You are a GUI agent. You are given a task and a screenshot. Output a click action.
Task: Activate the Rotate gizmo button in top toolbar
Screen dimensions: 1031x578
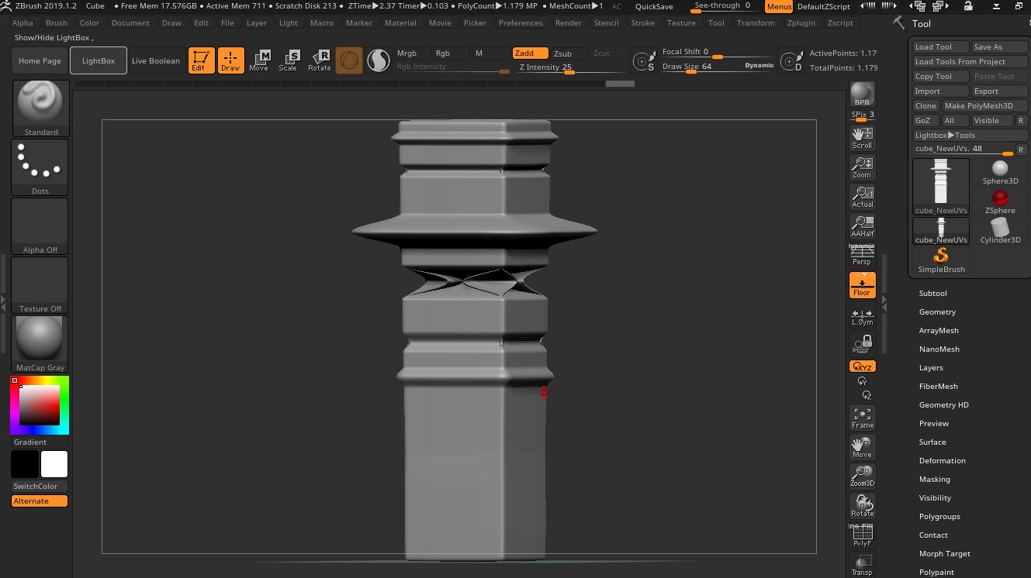[x=319, y=60]
